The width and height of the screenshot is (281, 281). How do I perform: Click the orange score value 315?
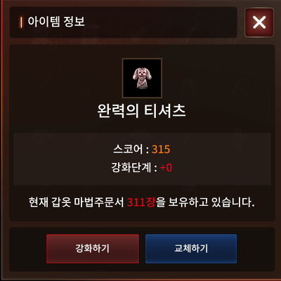(x=161, y=150)
